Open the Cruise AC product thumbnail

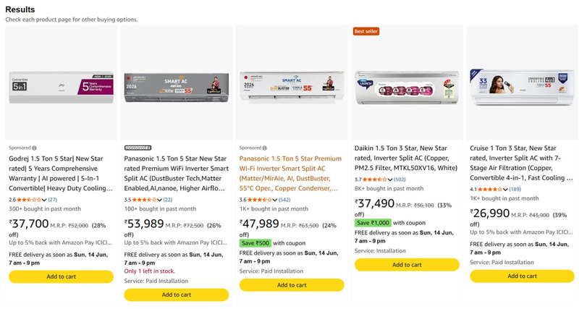pos(522,87)
